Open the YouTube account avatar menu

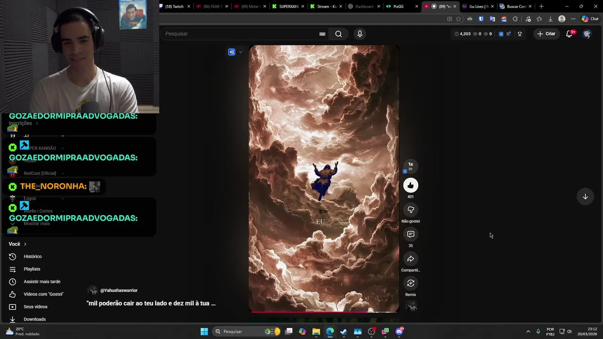coord(587,34)
